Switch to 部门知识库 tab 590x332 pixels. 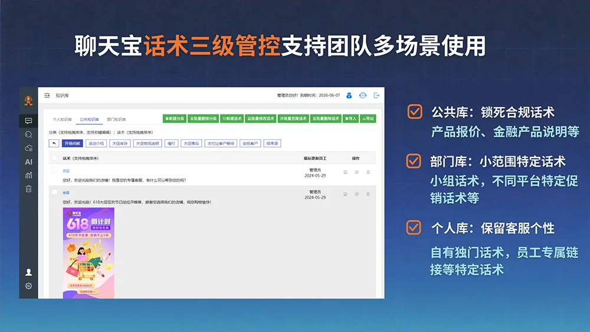click(x=116, y=119)
